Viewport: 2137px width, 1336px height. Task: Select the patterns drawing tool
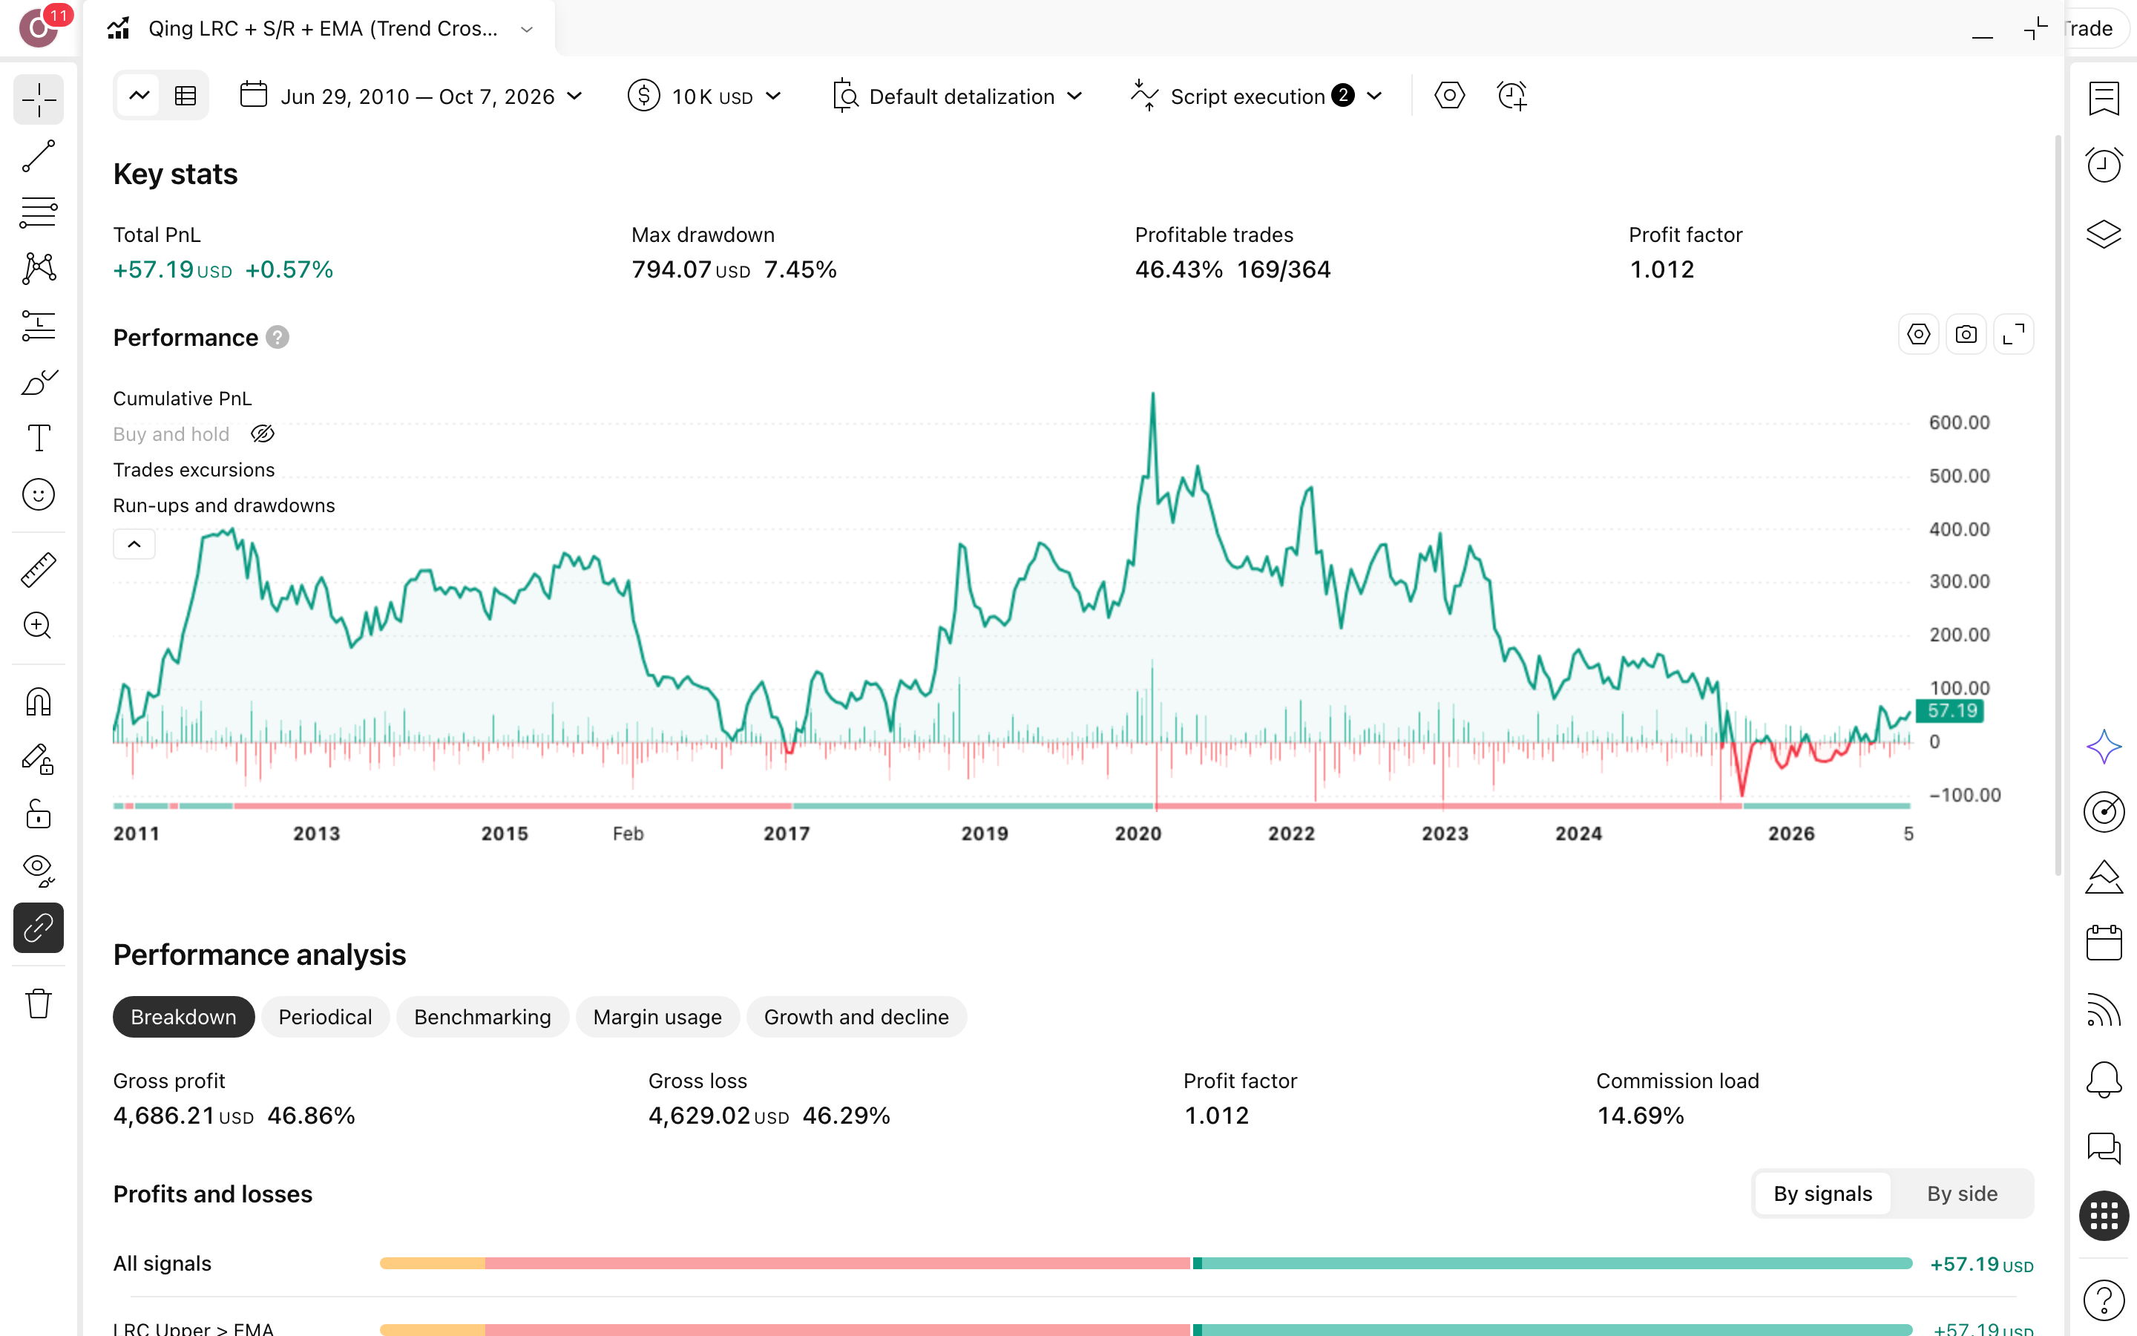click(39, 269)
